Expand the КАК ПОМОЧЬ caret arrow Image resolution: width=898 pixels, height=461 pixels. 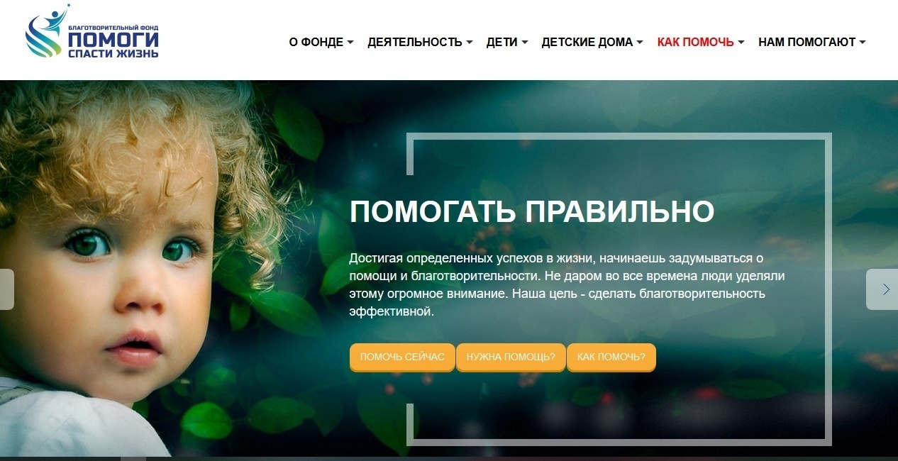pos(741,43)
